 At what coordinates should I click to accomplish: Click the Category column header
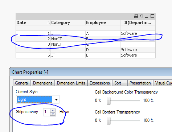pyautogui.click(x=68, y=22)
